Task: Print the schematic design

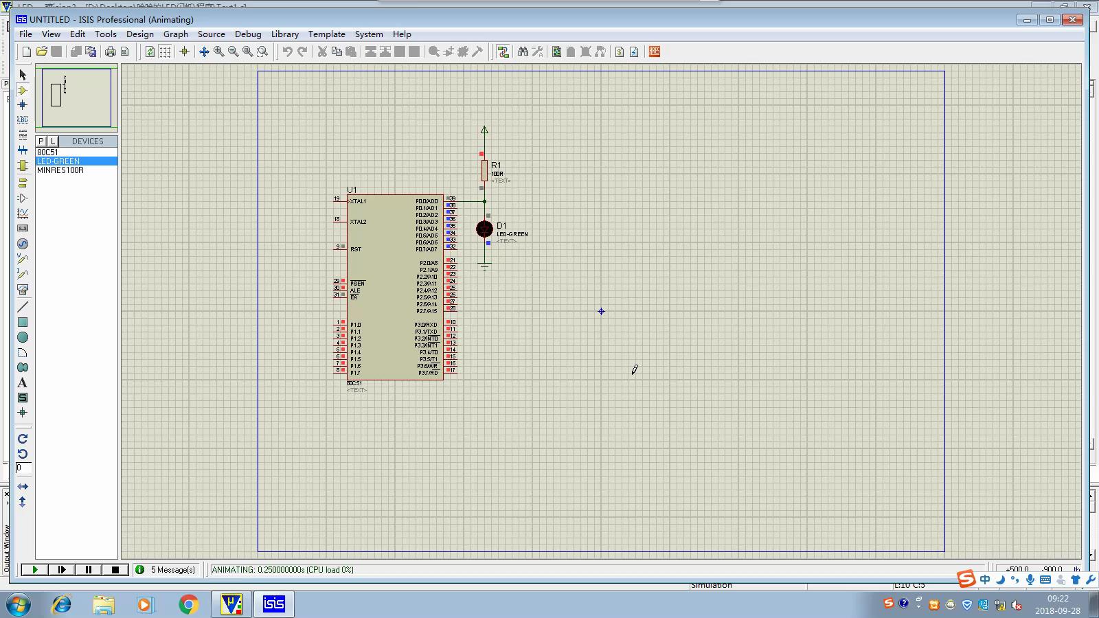Action: pyautogui.click(x=110, y=51)
